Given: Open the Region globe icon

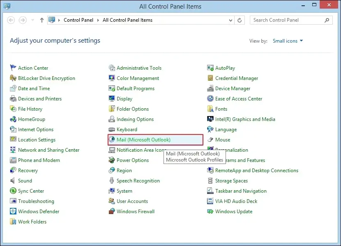Looking at the screenshot, I should pyautogui.click(x=112, y=170).
